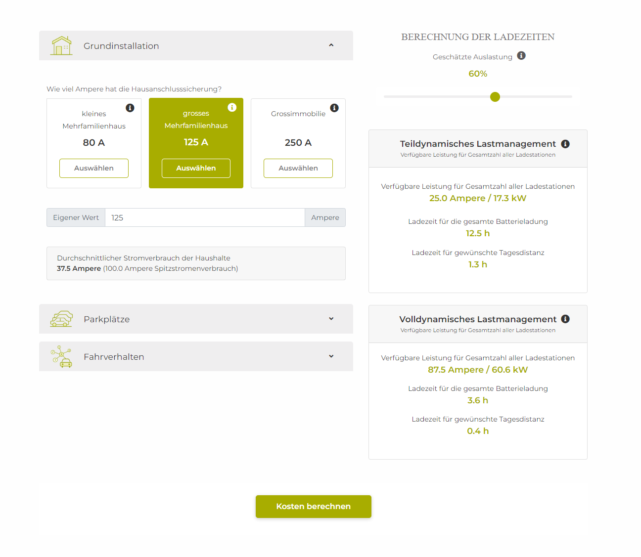The width and height of the screenshot is (641, 557).
Task: Open info tooltip for kleines Mehrfamilienhaus
Action: [130, 108]
